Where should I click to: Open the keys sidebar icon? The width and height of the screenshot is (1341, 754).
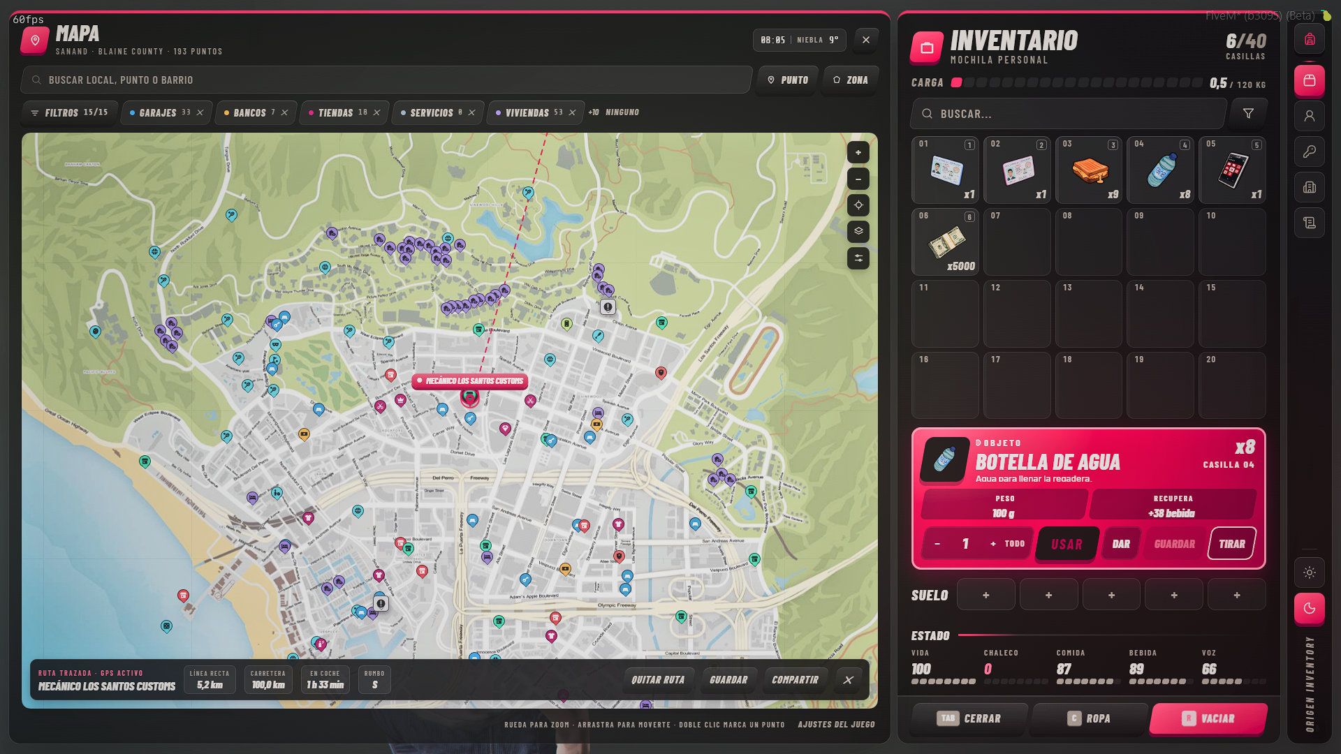pyautogui.click(x=1310, y=151)
